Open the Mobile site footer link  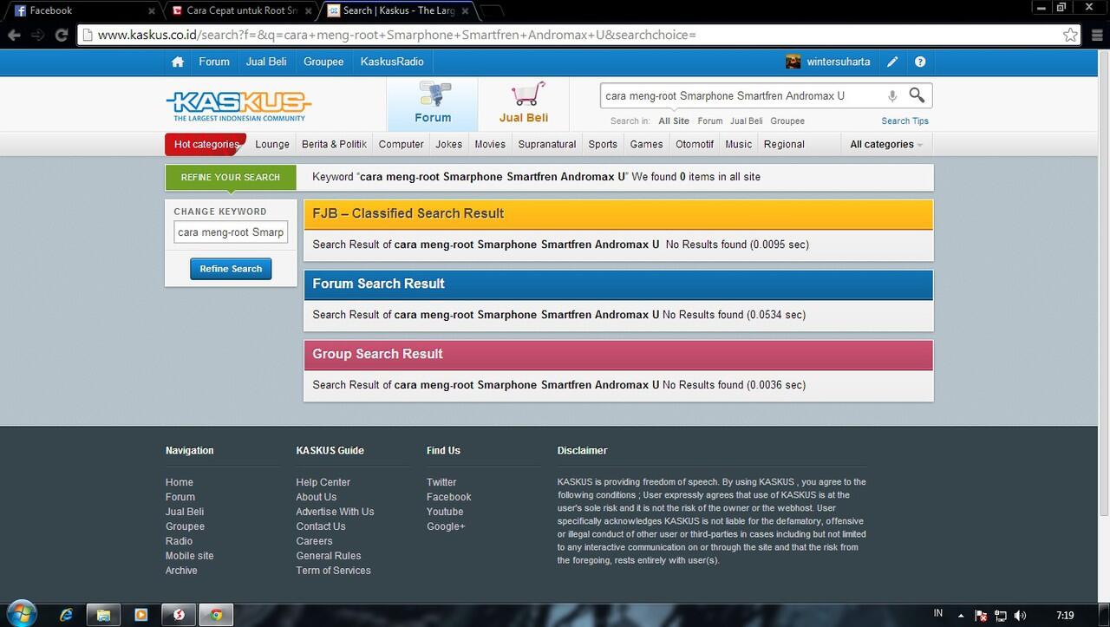189,556
